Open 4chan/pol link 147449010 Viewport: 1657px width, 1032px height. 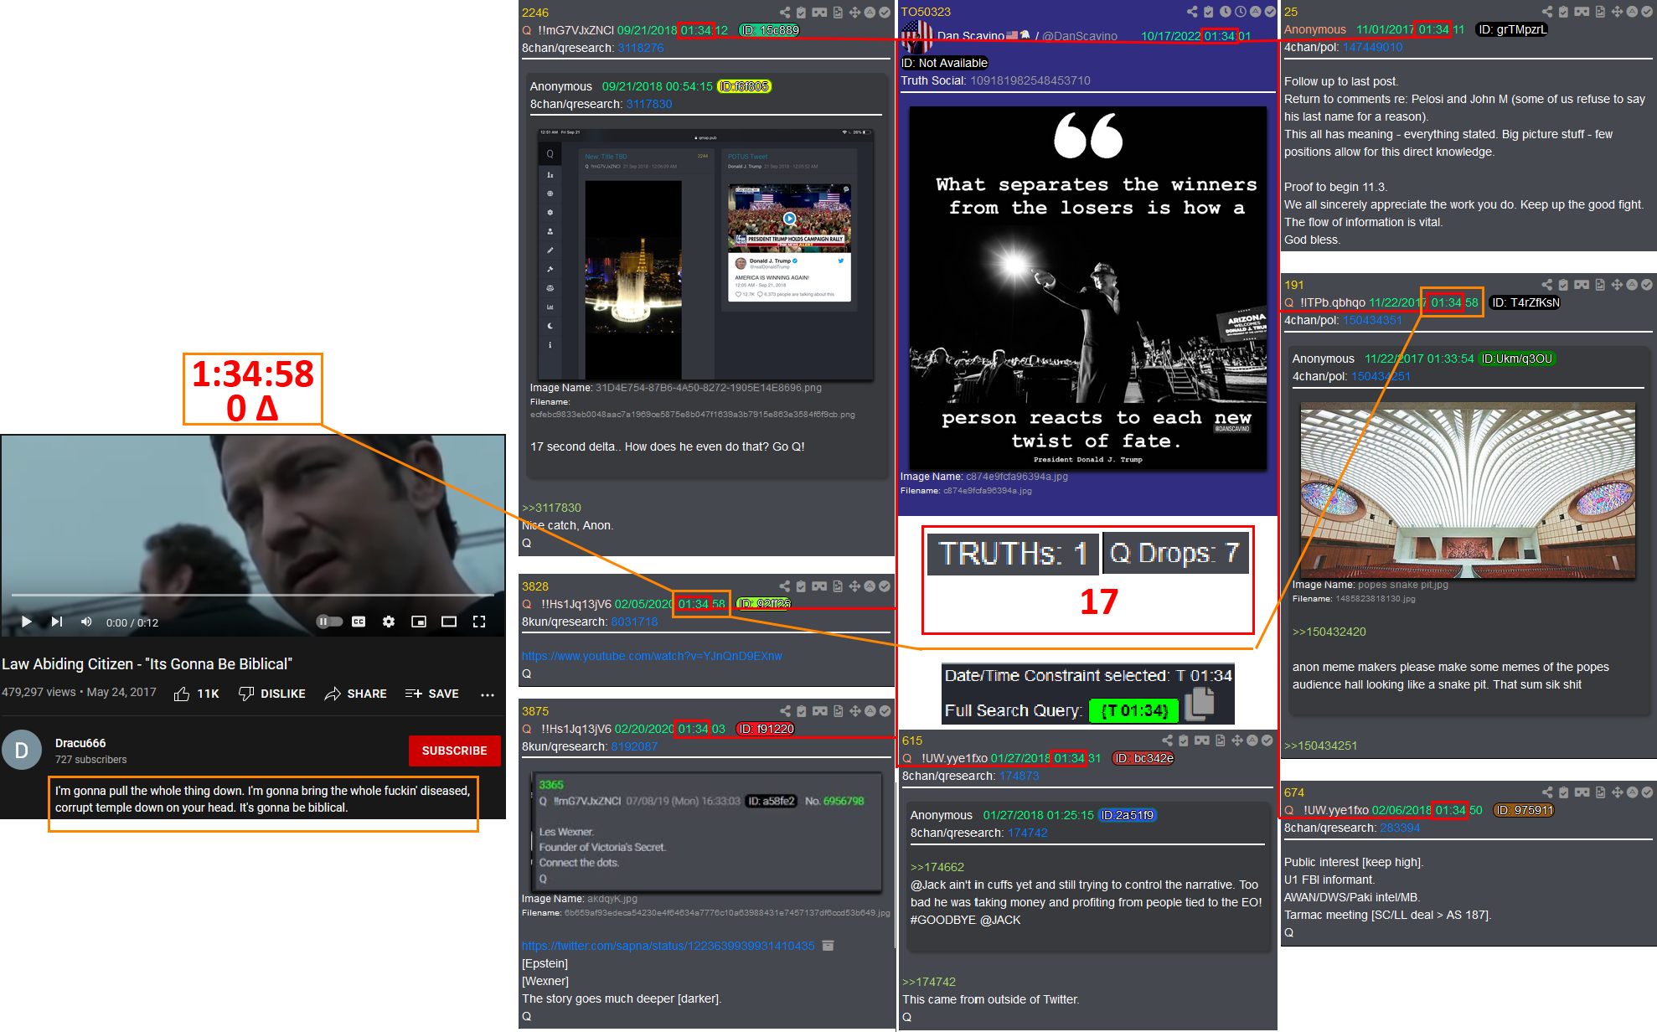click(x=1372, y=47)
